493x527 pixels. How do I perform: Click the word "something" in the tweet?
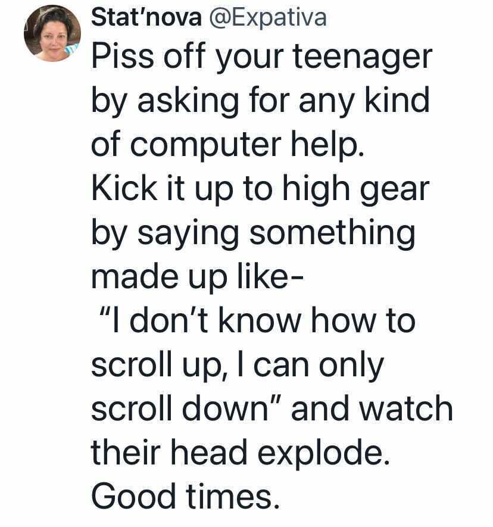pos(332,233)
